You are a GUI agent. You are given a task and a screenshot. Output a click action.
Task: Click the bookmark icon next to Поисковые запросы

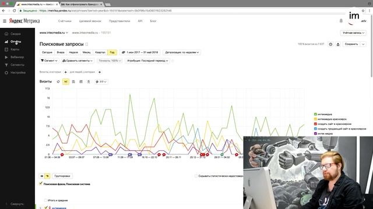coord(87,44)
